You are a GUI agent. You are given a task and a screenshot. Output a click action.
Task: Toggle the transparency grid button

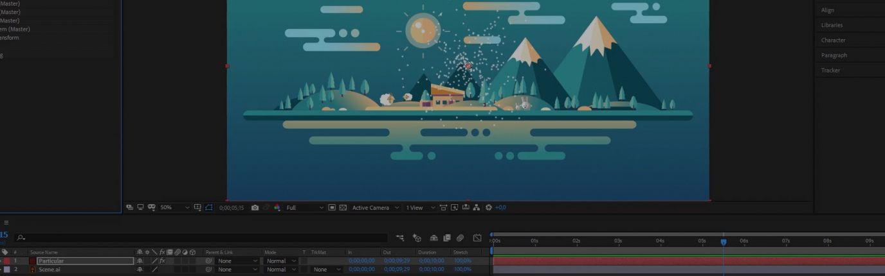[x=343, y=208]
